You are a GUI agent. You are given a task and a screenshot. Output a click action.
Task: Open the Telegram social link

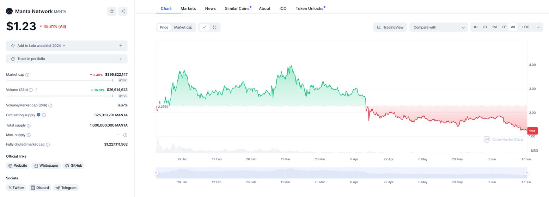click(66, 188)
